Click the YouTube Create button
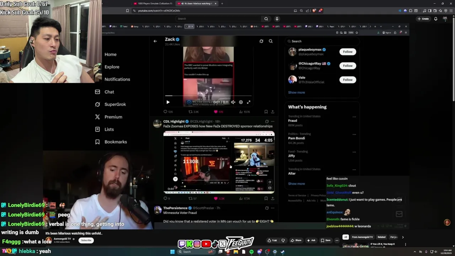The width and height of the screenshot is (455, 256). click(x=423, y=18)
